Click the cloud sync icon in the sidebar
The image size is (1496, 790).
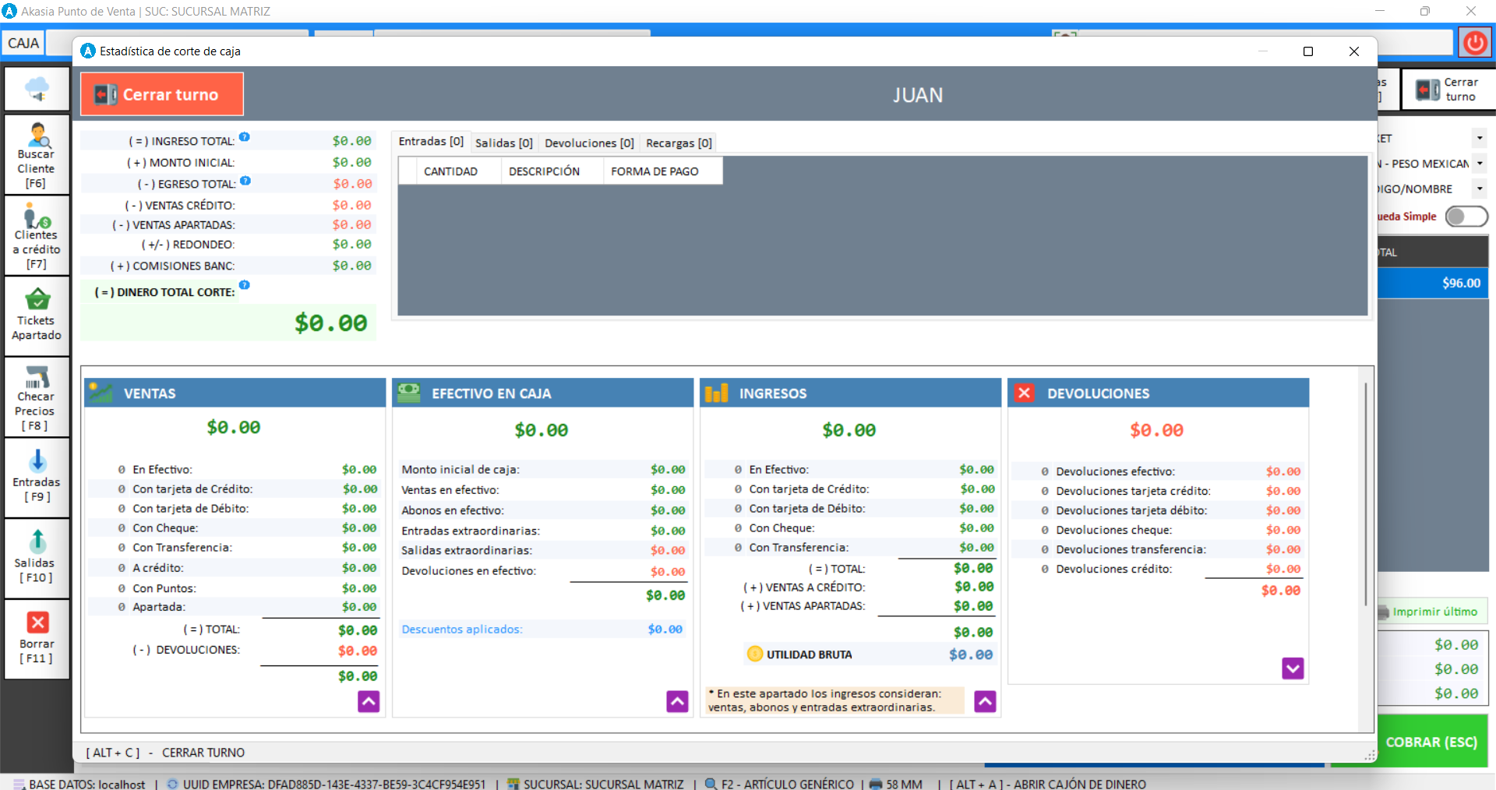coord(37,89)
